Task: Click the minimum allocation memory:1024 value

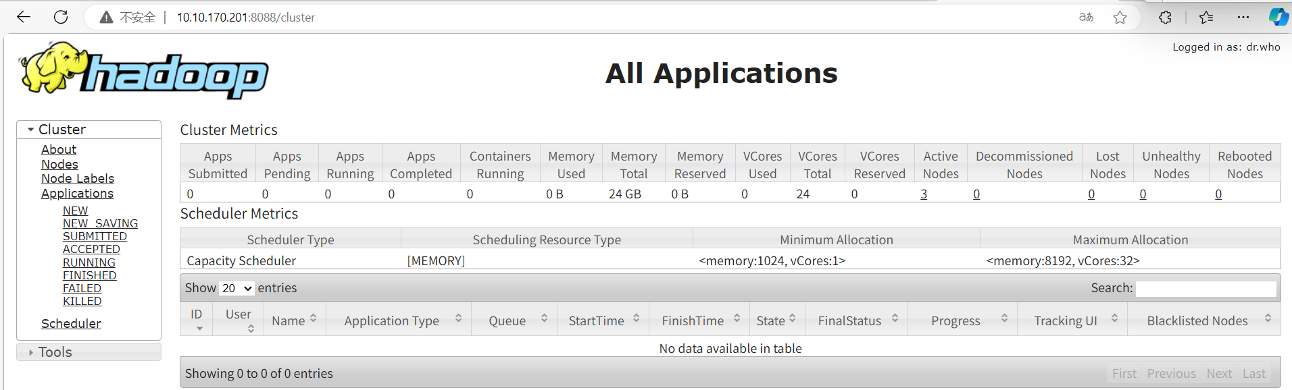Action: (x=772, y=260)
